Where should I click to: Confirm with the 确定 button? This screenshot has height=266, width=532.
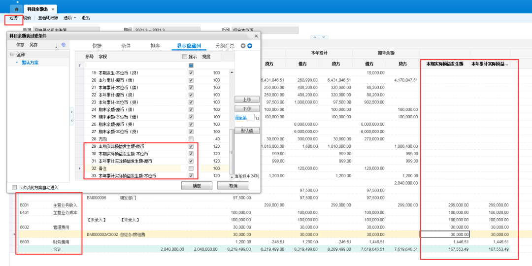tap(197, 186)
